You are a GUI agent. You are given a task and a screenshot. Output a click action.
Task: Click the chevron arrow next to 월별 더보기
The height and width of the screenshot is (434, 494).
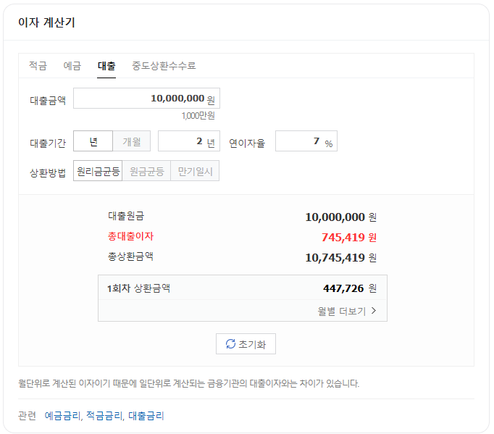tap(374, 311)
